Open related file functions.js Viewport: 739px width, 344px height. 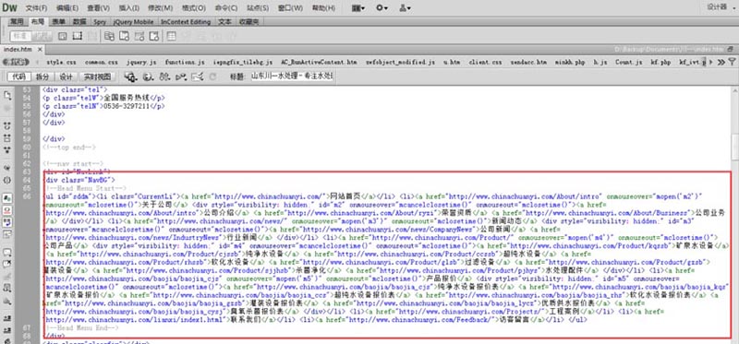click(x=185, y=62)
